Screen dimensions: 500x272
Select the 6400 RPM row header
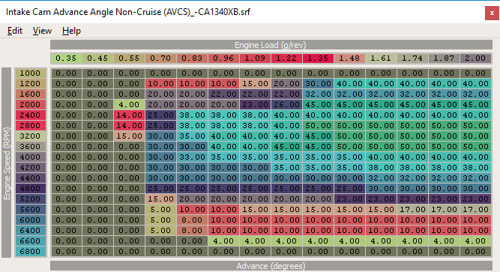(x=30, y=231)
